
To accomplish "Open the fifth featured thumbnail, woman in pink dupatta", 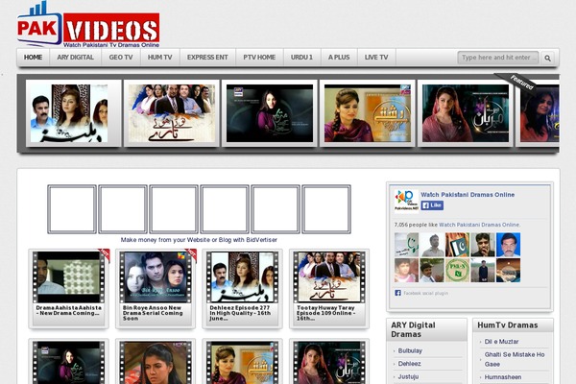I will 466,113.
